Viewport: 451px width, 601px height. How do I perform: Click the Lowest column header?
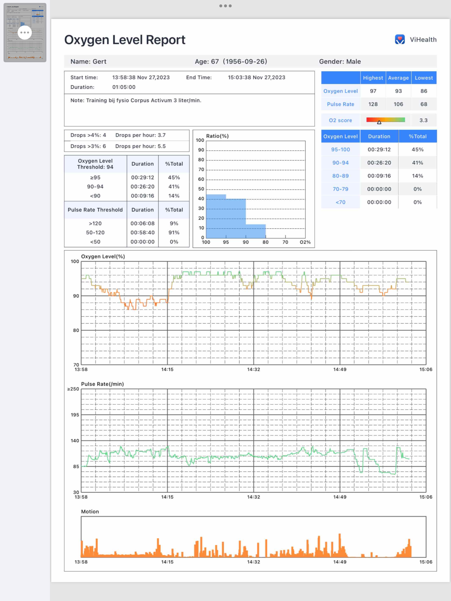423,78
